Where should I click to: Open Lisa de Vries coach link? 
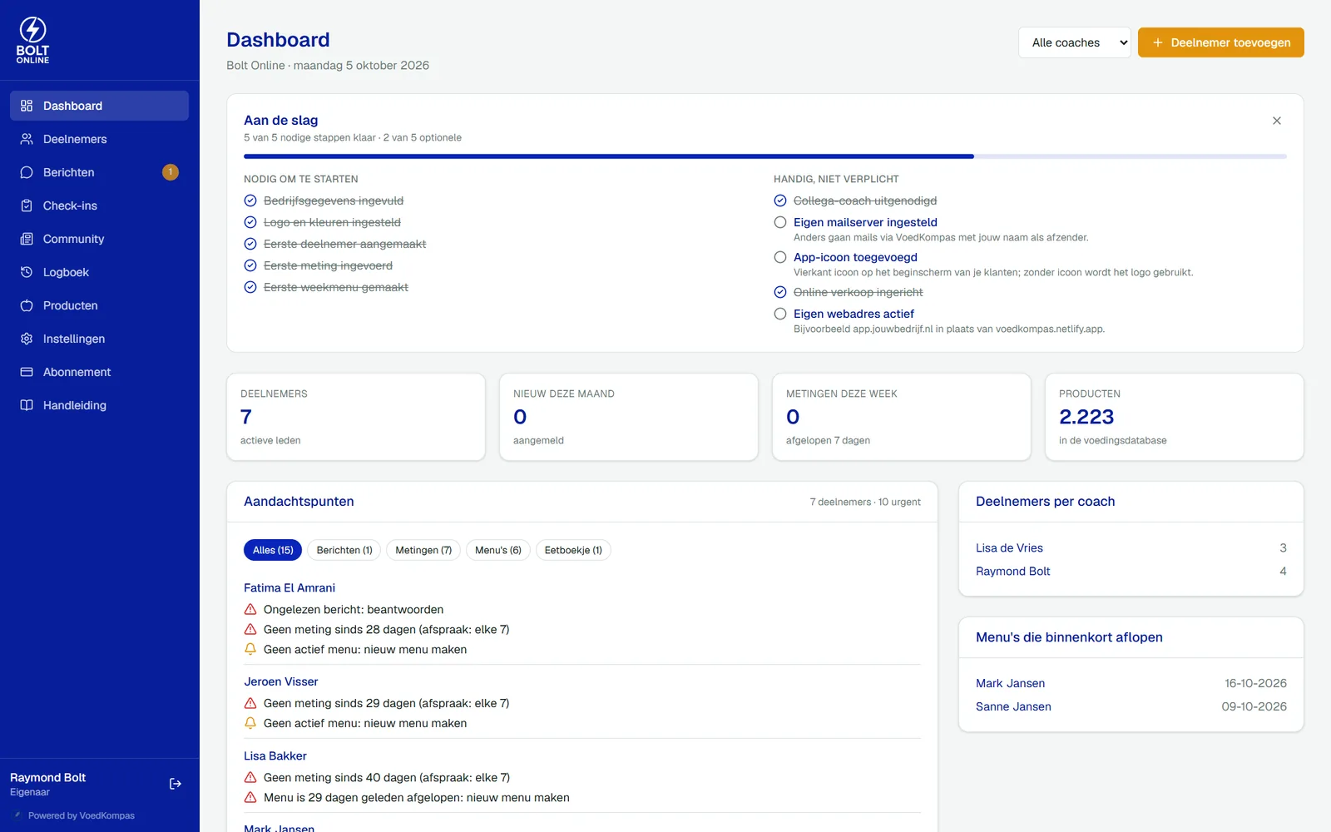click(x=1009, y=547)
